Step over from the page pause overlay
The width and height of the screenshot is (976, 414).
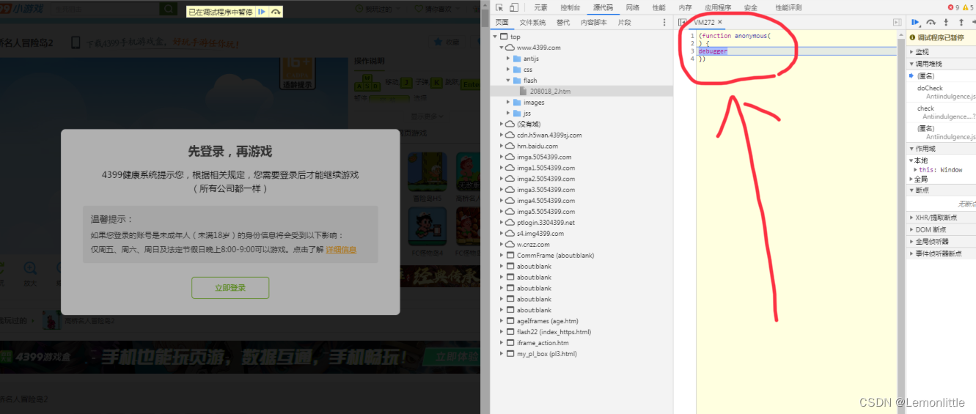276,12
